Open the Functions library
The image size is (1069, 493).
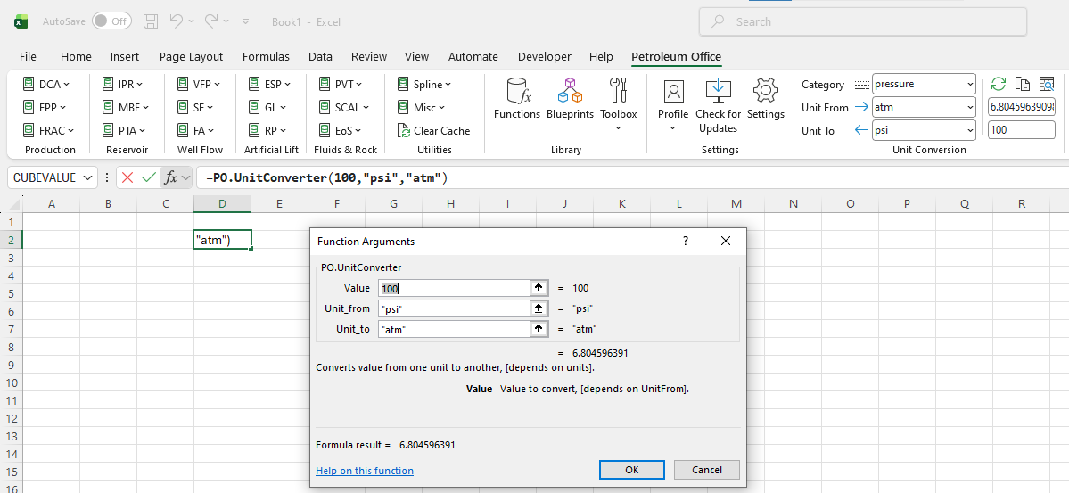pos(517,99)
